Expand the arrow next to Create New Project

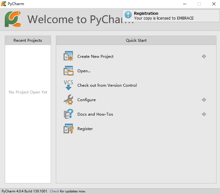pos(204,57)
